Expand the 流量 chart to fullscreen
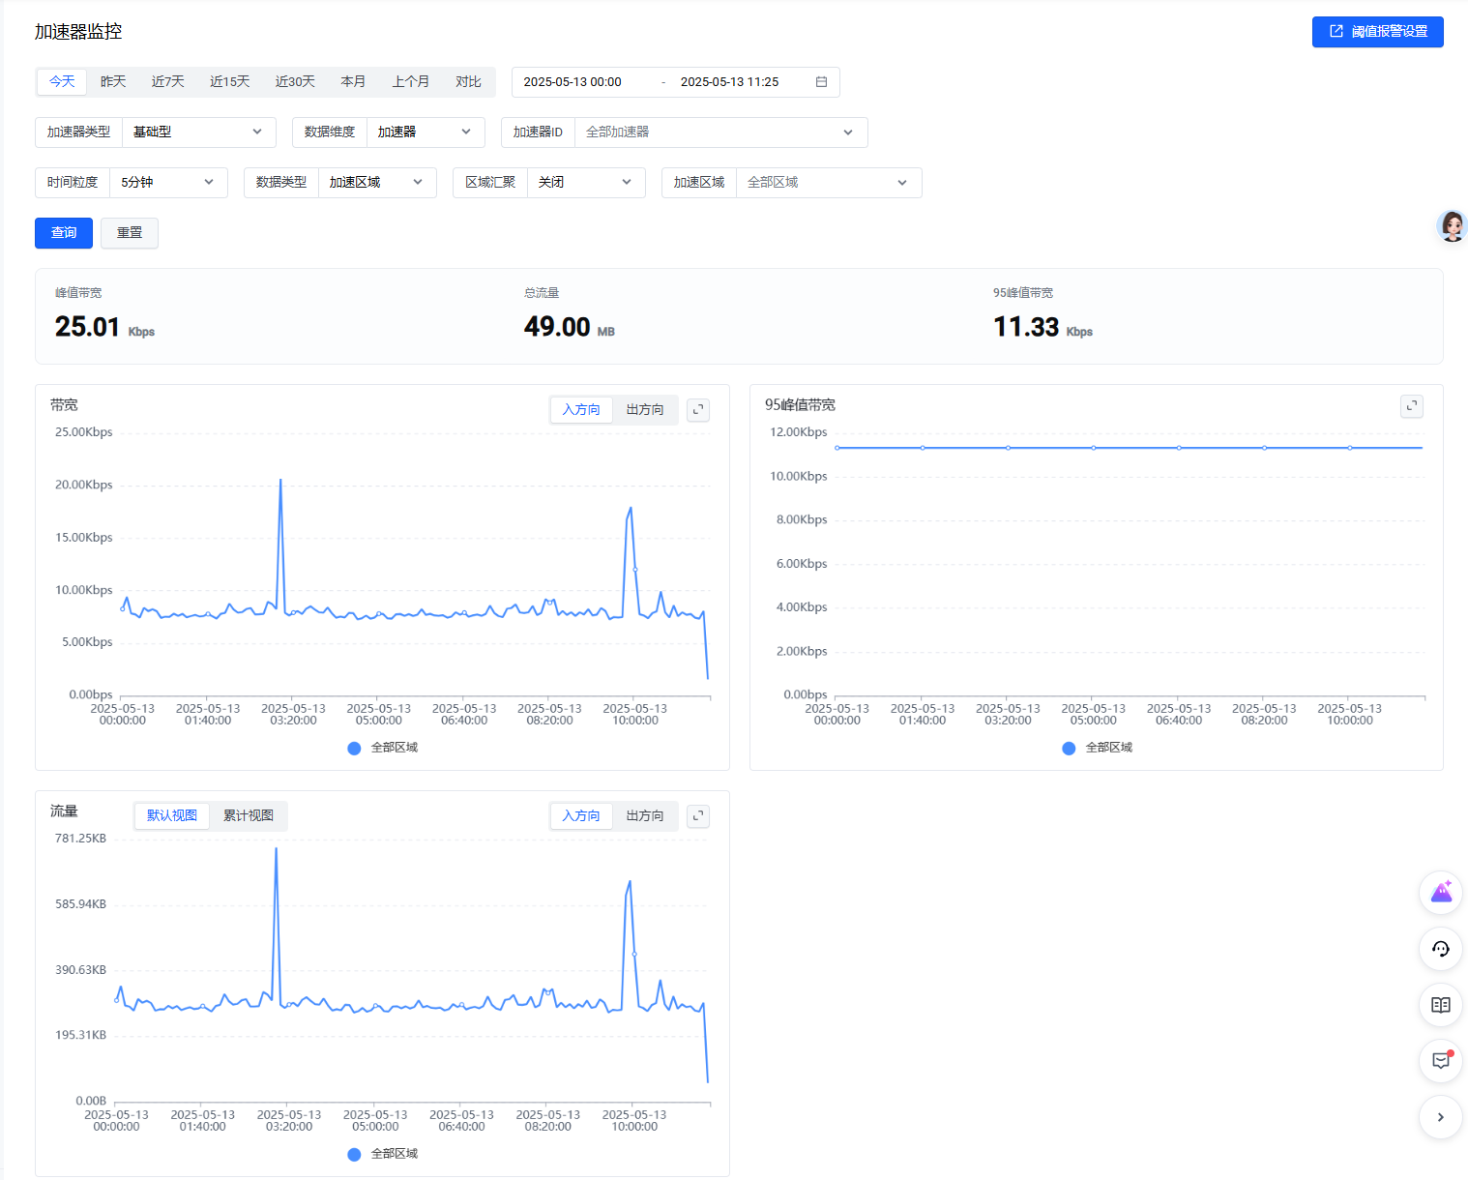This screenshot has width=1468, height=1180. point(698,816)
